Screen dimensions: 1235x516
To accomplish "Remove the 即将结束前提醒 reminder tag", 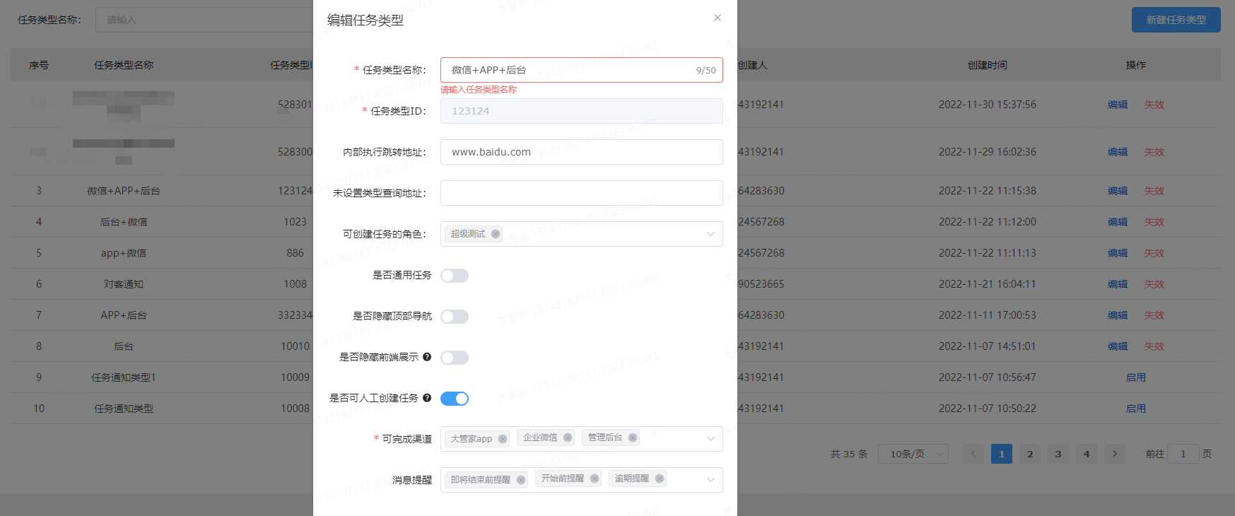I will [x=521, y=480].
